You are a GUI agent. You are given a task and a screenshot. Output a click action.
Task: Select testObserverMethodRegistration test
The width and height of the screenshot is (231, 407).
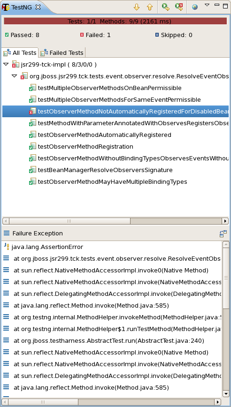[85, 147]
